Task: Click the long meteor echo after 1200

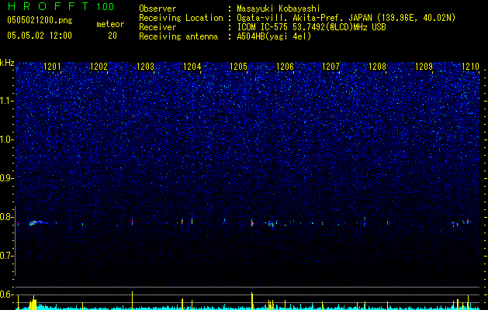Action: click(x=38, y=222)
